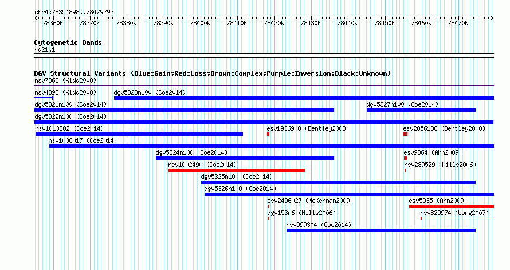Click the blue gain bar of dgv5321n100

tap(184, 110)
